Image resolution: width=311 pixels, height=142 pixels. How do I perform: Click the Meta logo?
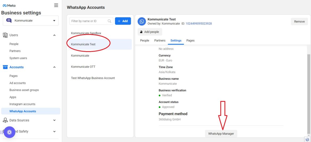pyautogui.click(x=9, y=6)
